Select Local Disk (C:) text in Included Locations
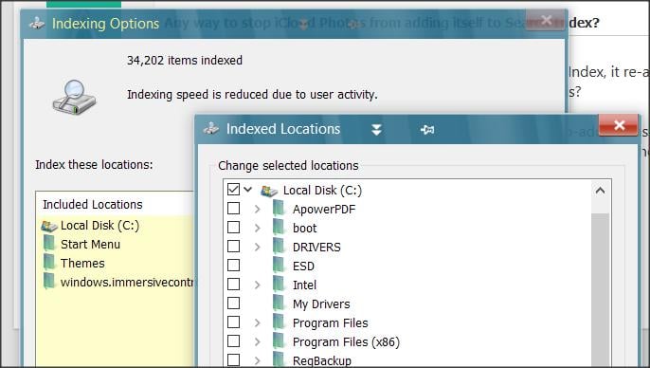Screen dimensions: 650x368 (99, 226)
